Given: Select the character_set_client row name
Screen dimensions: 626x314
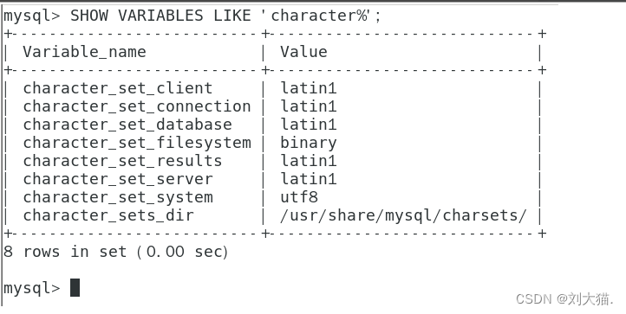Looking at the screenshot, I should tap(118, 88).
